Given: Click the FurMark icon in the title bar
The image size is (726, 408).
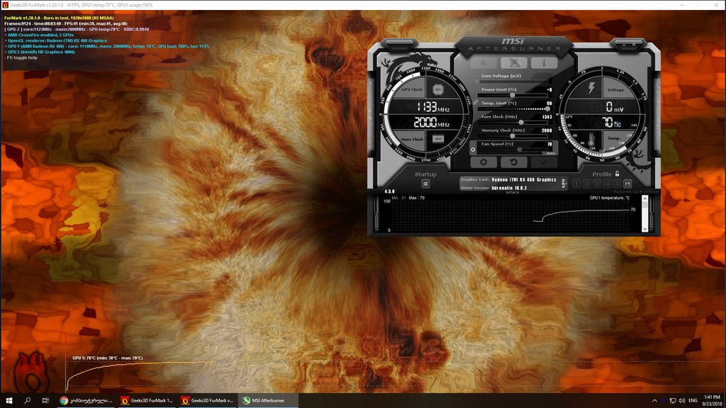Looking at the screenshot, I should (5, 5).
